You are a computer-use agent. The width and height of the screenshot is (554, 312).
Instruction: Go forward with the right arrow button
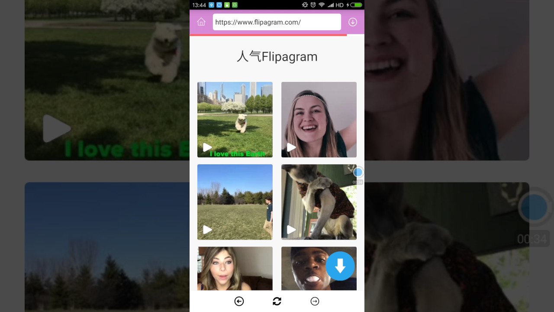[315, 301]
